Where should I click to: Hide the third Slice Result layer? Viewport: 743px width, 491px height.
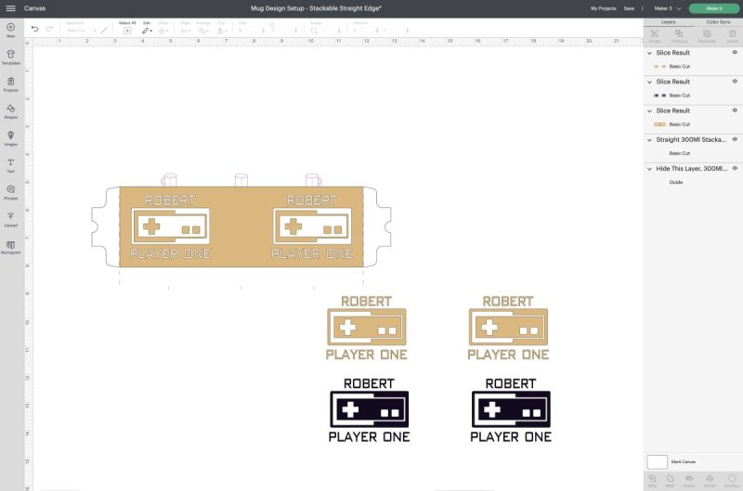(735, 110)
